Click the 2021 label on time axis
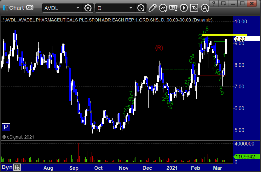Screen dimensions: 261x172 click(x=172, y=168)
